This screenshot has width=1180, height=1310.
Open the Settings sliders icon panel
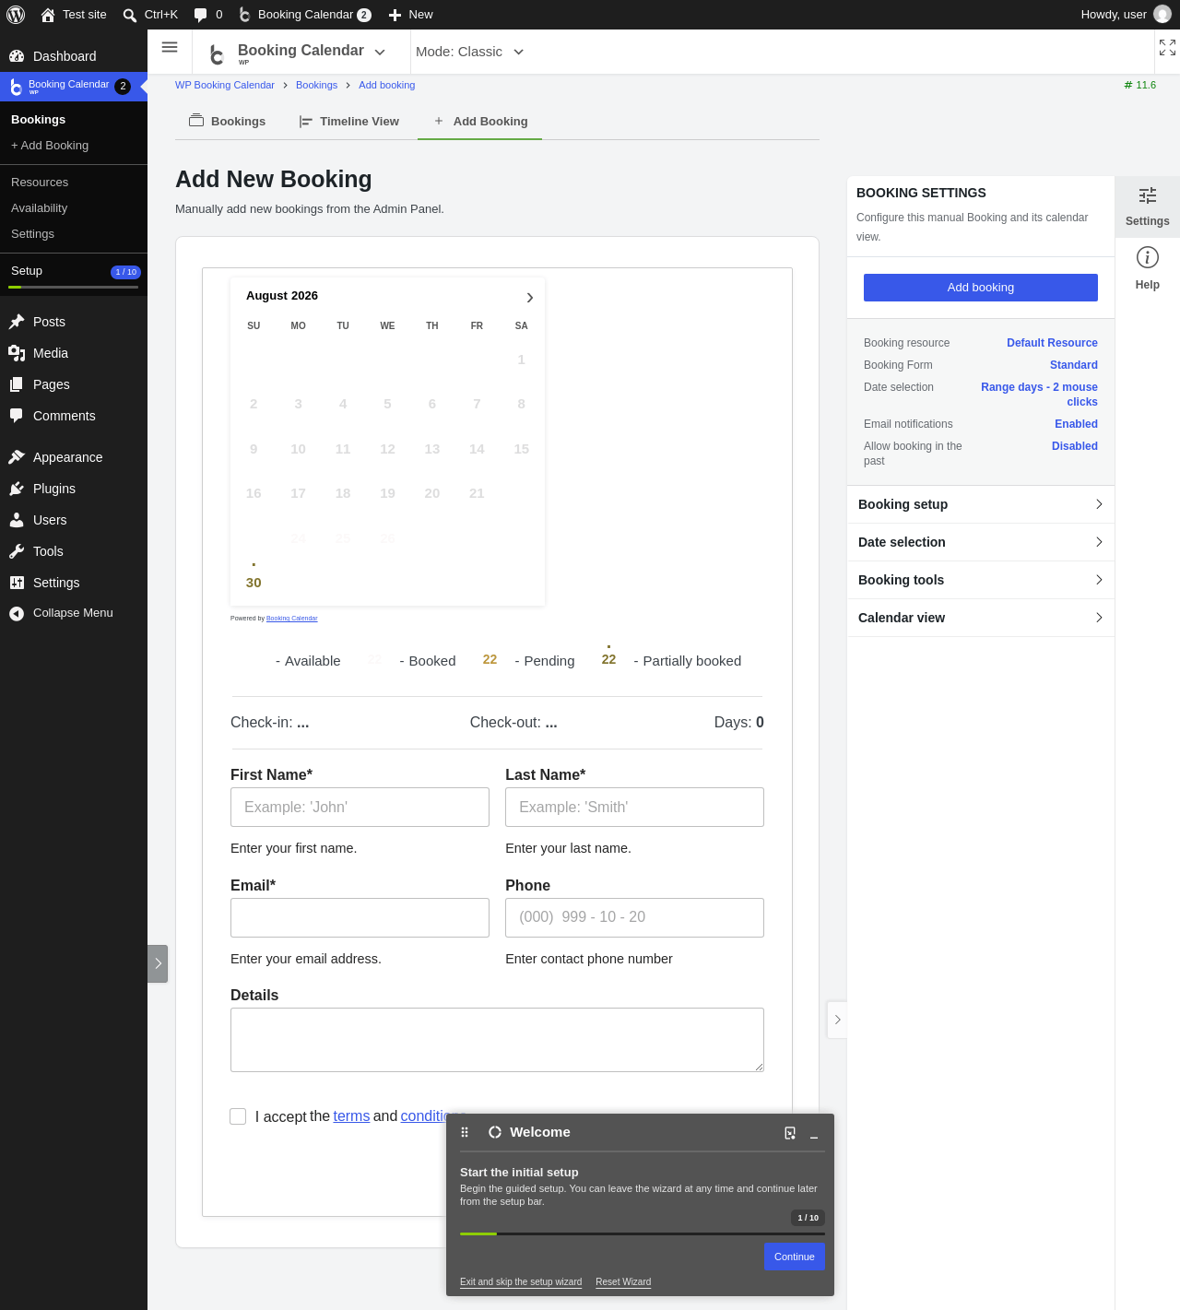click(1148, 195)
